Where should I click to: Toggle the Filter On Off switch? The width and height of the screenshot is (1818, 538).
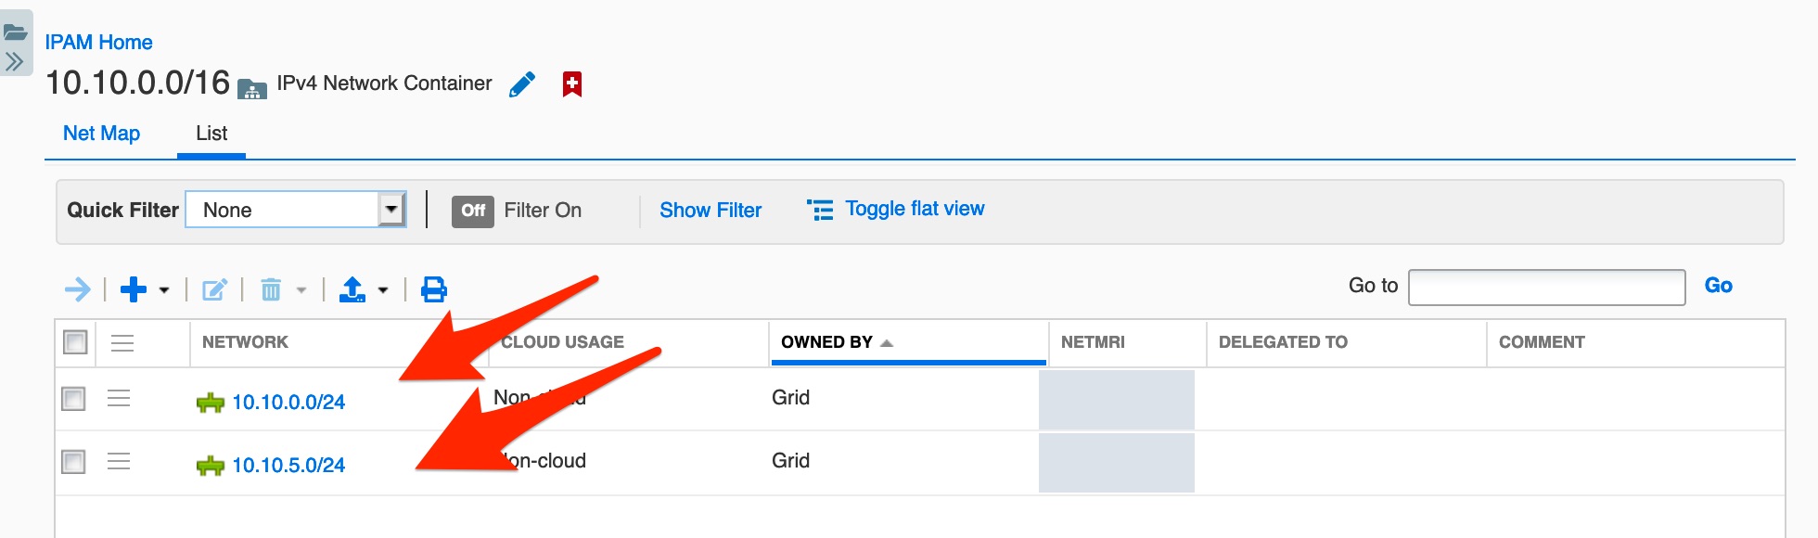point(473,211)
